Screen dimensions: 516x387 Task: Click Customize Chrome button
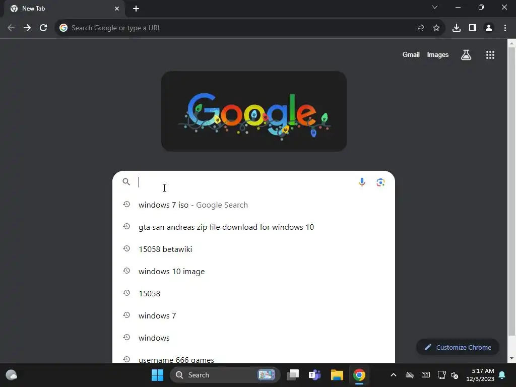point(458,347)
